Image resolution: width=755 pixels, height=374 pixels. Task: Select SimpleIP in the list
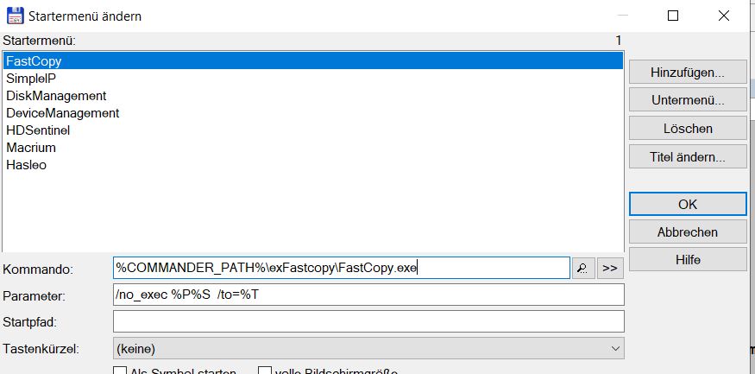312,79
